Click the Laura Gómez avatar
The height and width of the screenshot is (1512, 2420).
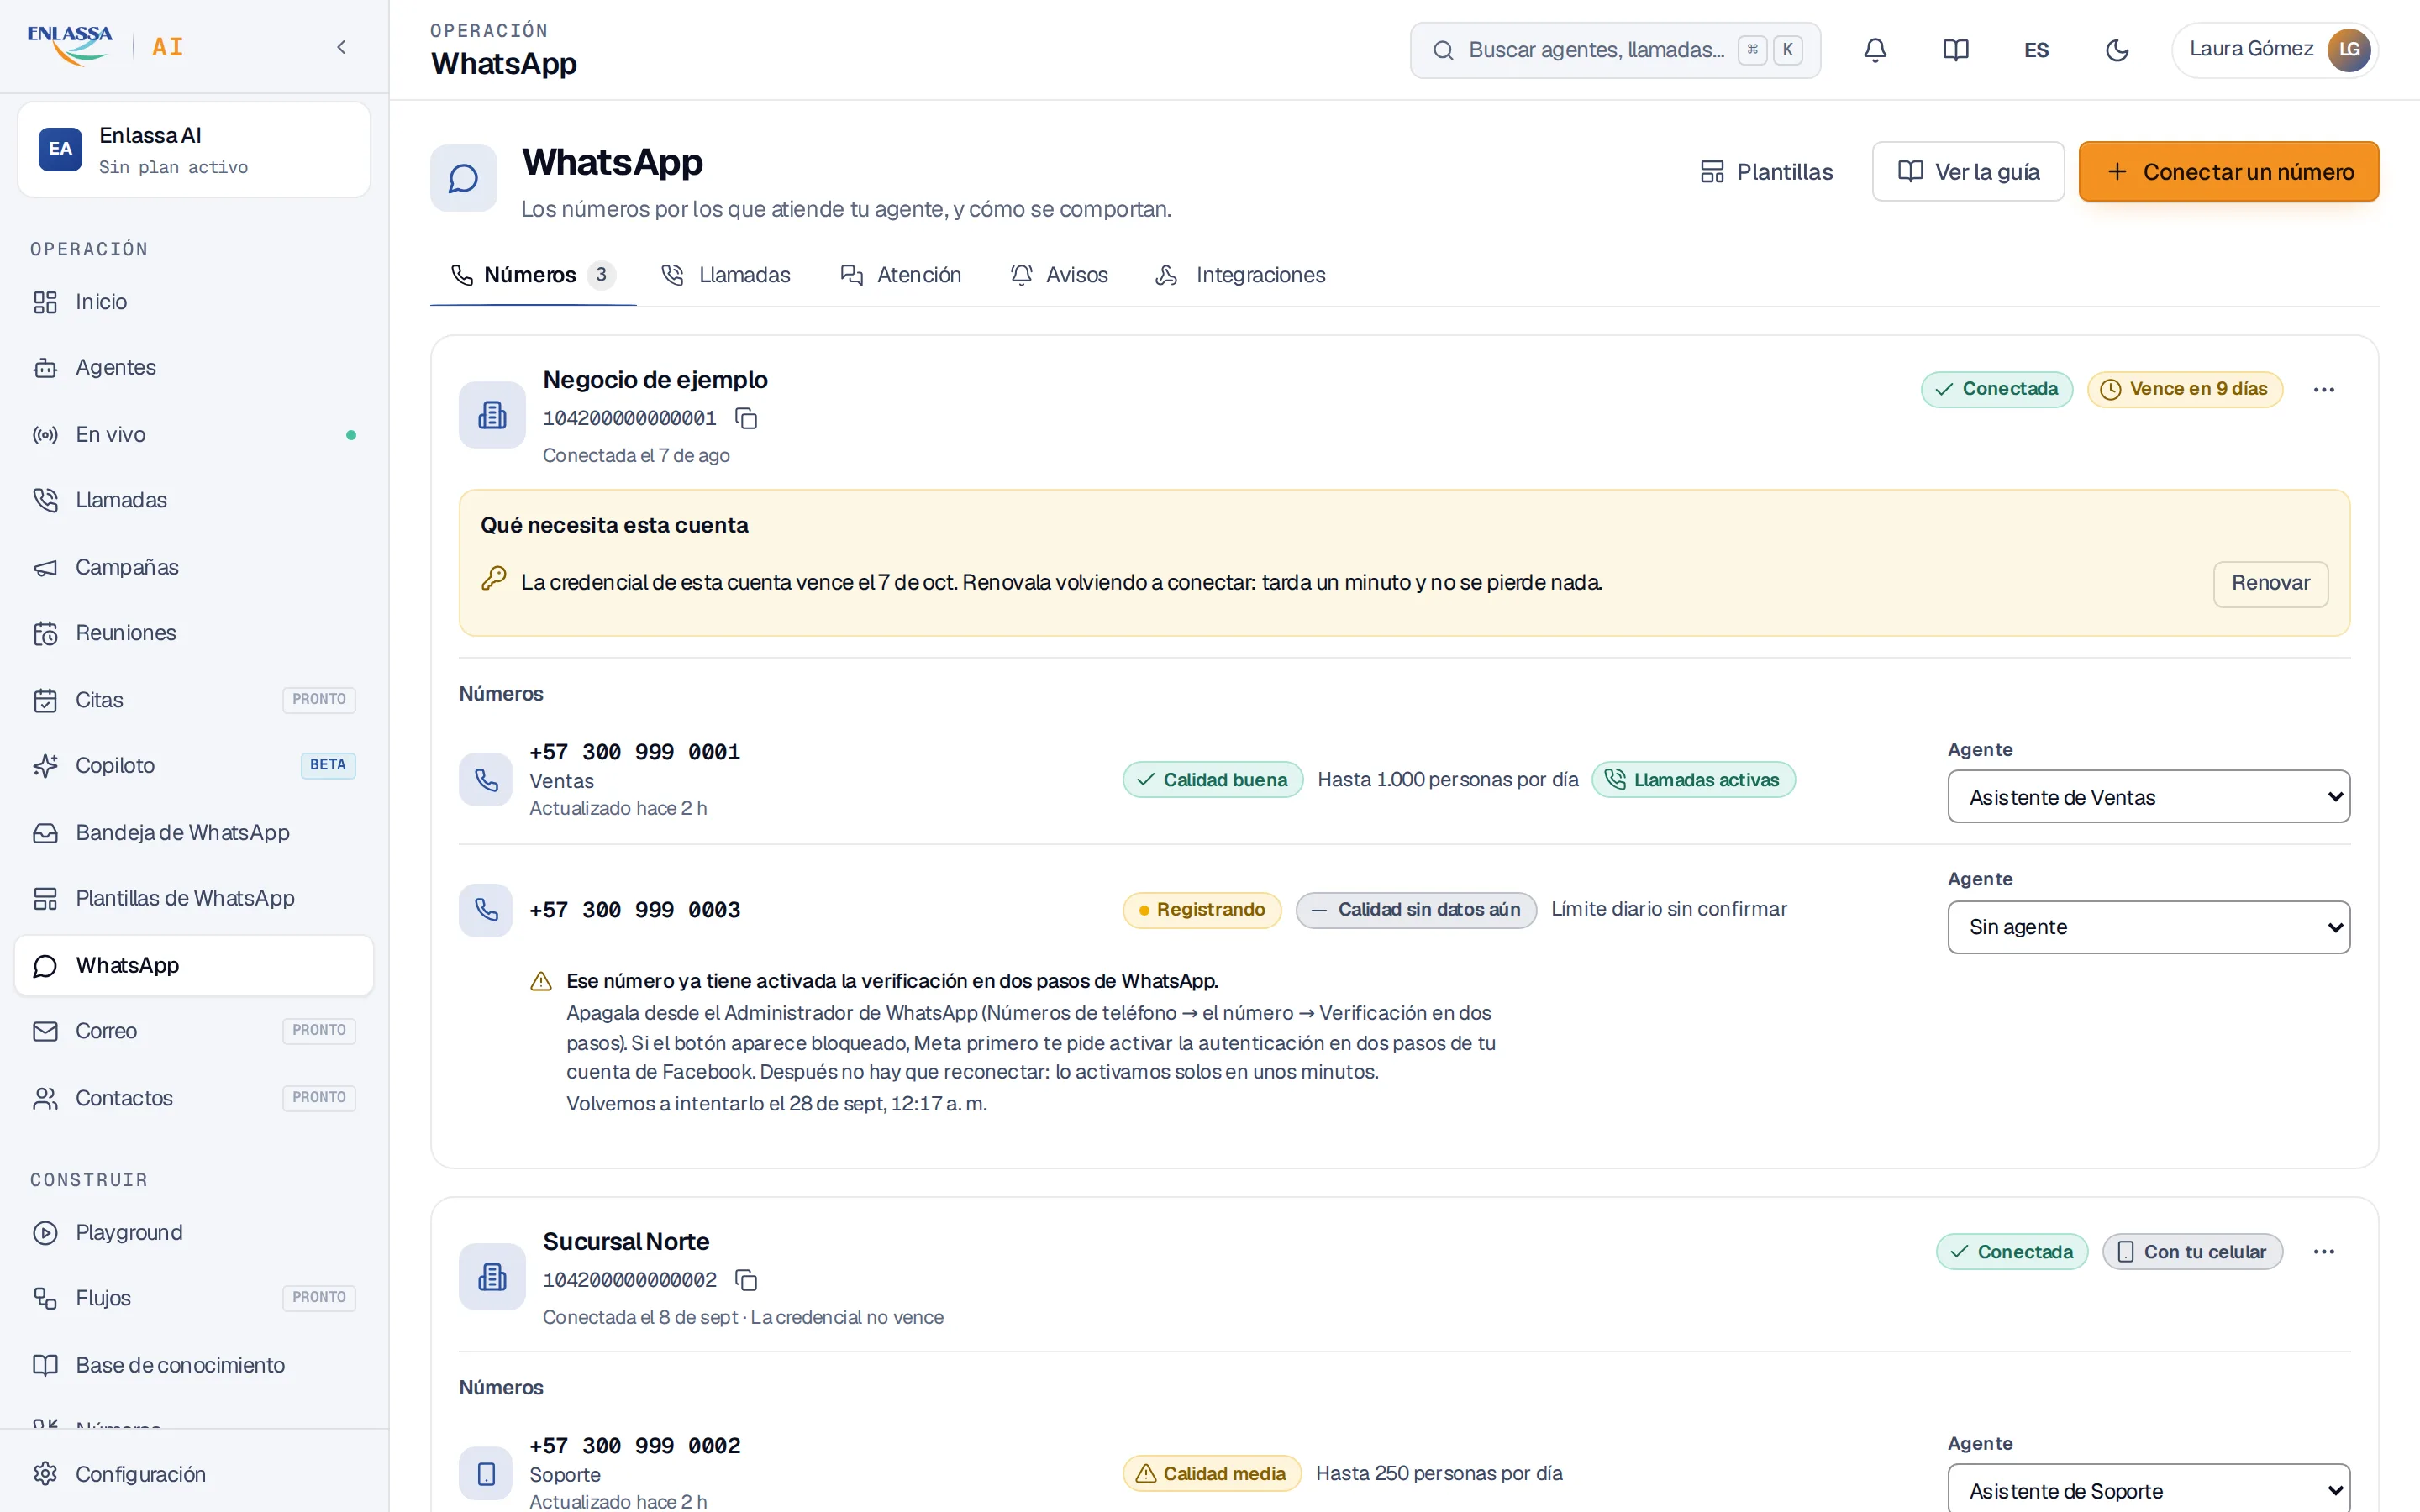point(2348,49)
